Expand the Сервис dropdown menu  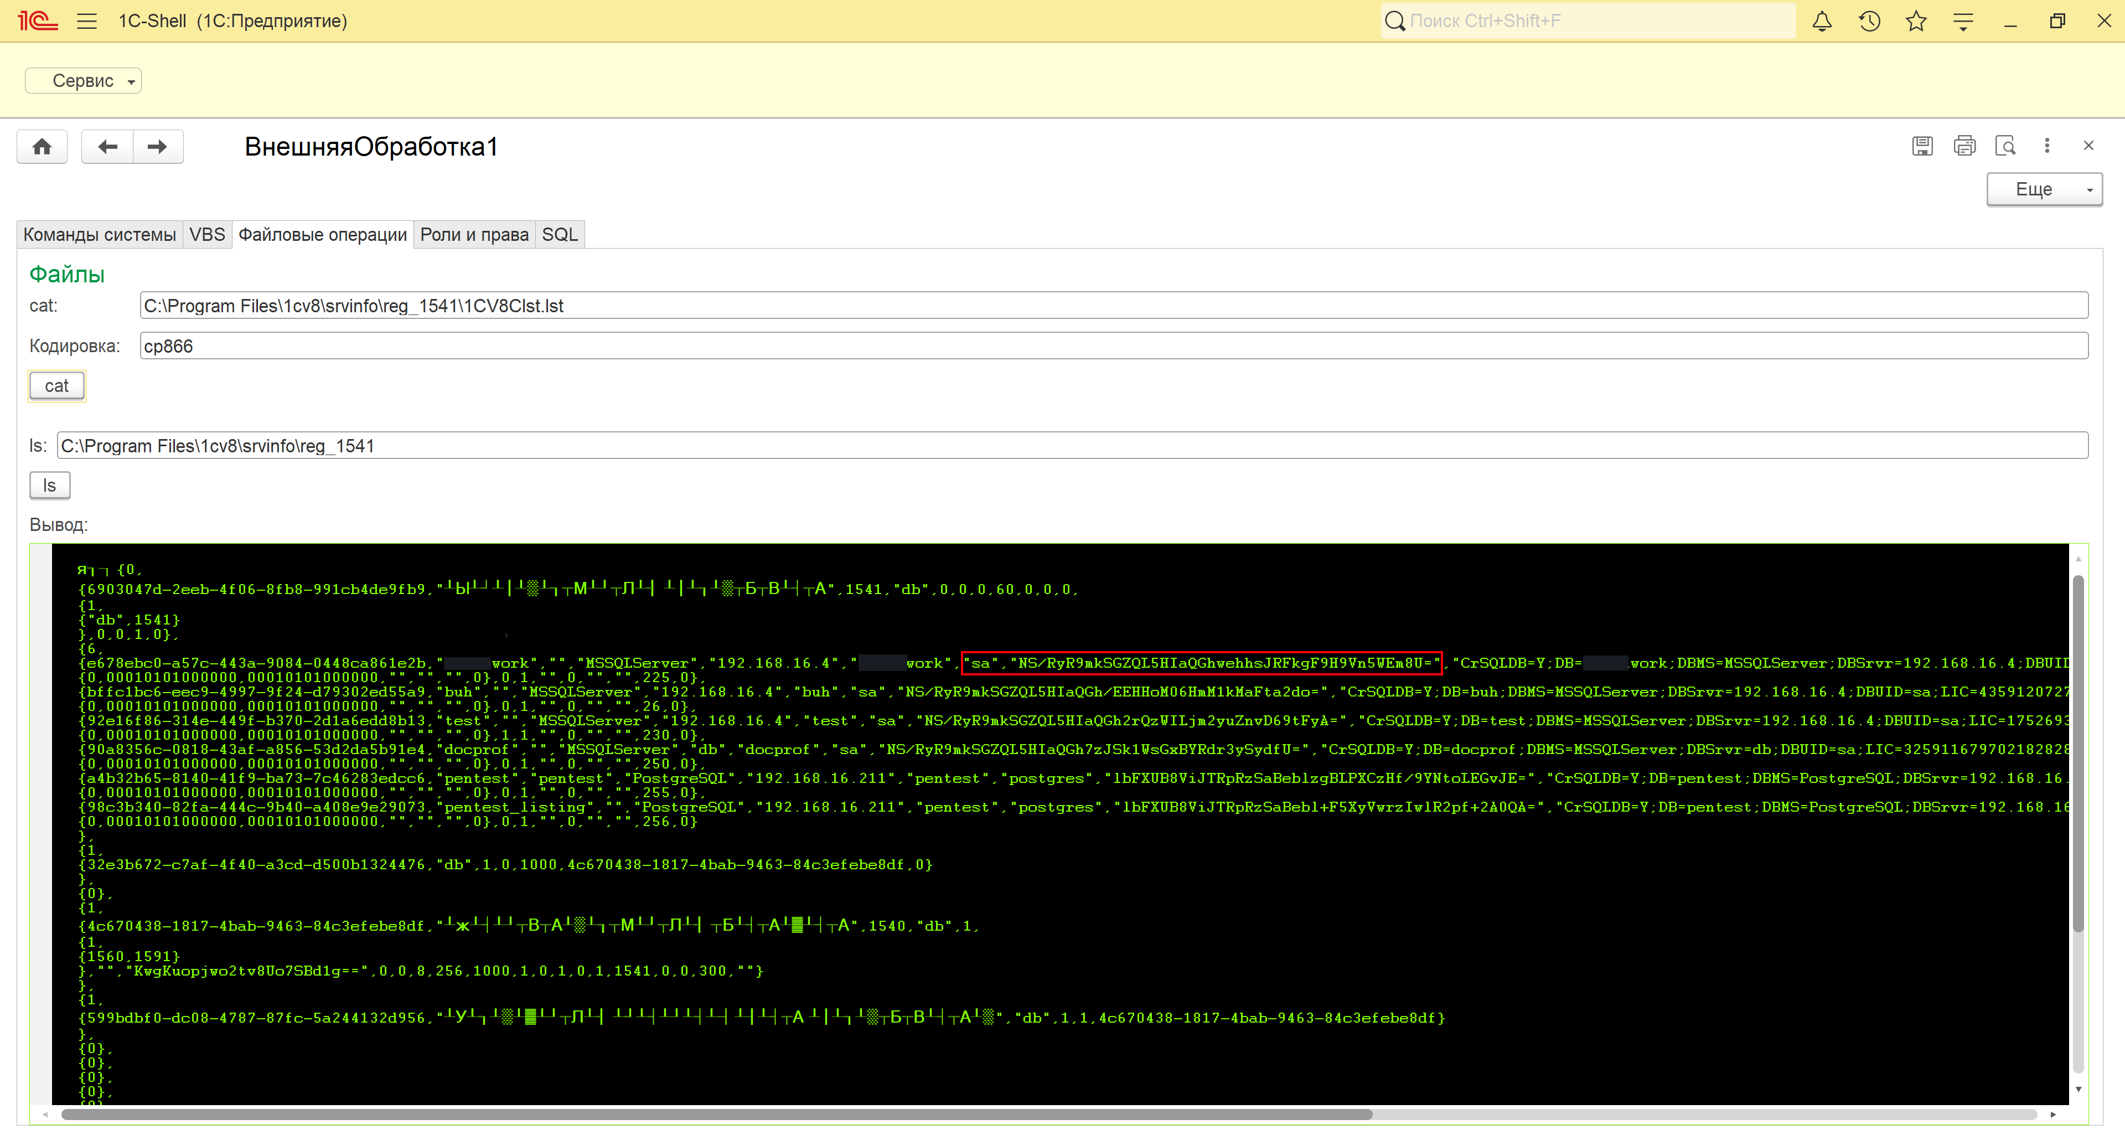pos(84,81)
